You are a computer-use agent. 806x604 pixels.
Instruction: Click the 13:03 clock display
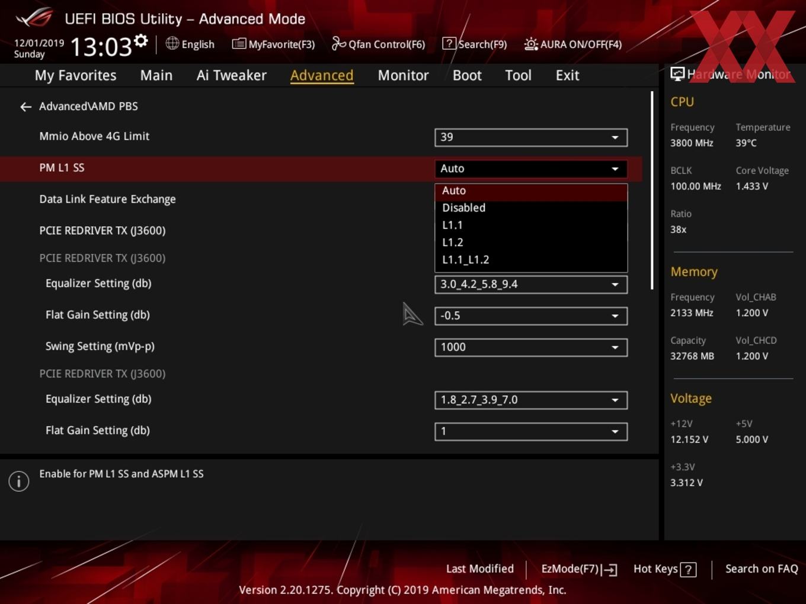(101, 46)
